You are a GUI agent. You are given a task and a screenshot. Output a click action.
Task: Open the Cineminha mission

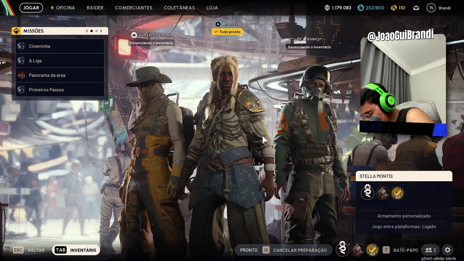click(60, 46)
